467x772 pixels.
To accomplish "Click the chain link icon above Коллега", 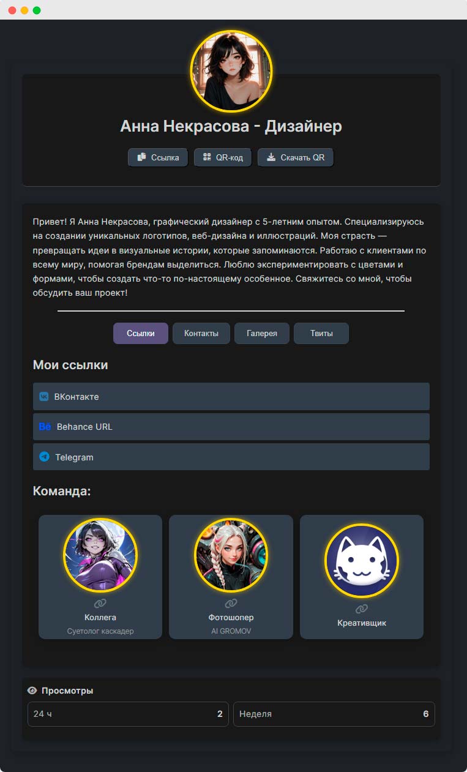I will 100,604.
